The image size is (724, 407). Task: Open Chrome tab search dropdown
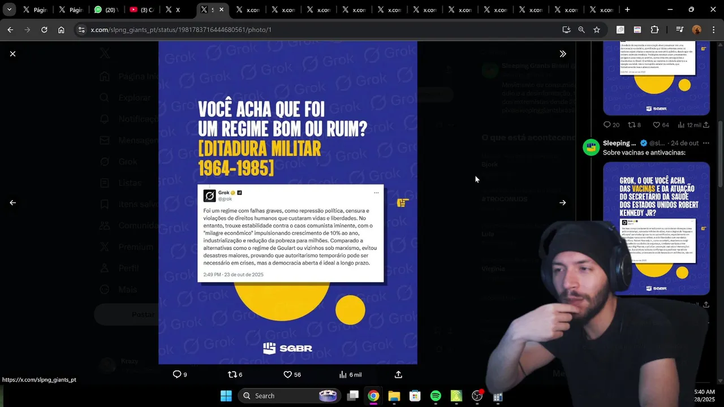click(x=9, y=10)
